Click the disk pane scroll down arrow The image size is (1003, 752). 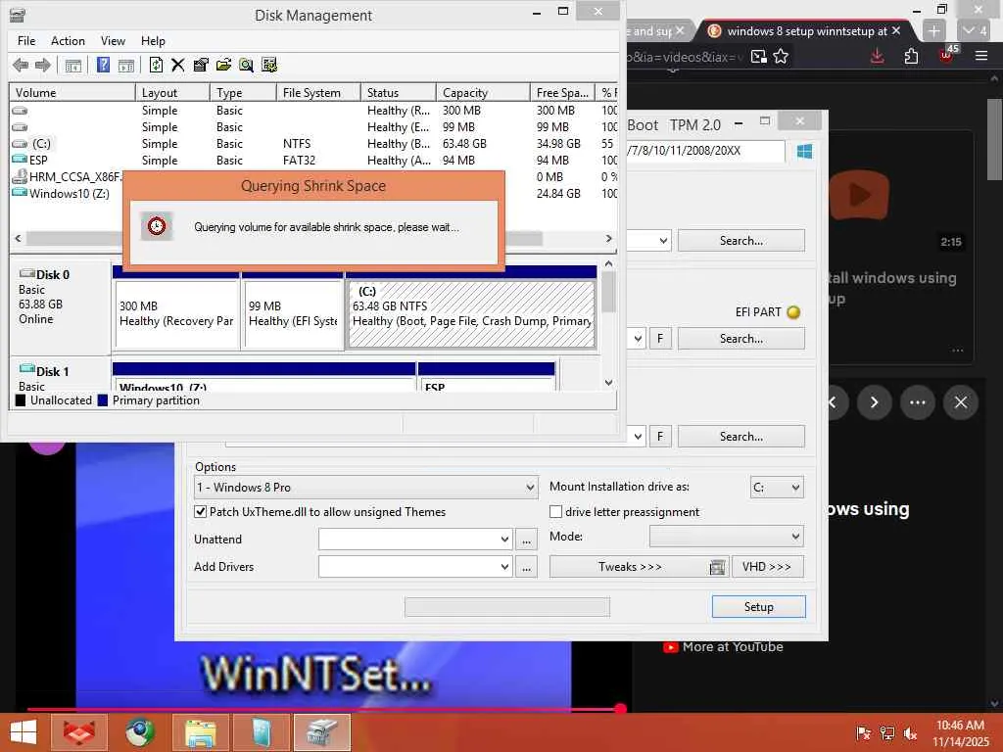point(609,383)
